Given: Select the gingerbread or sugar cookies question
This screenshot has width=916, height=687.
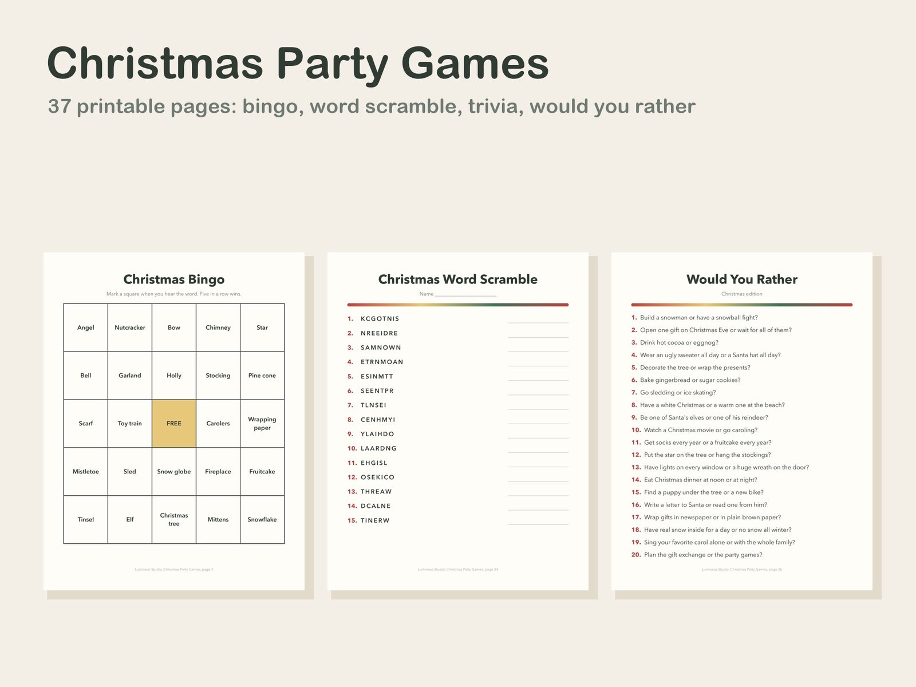Looking at the screenshot, I should point(686,380).
